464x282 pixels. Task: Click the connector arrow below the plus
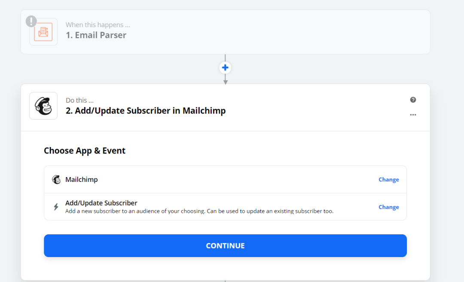[226, 80]
